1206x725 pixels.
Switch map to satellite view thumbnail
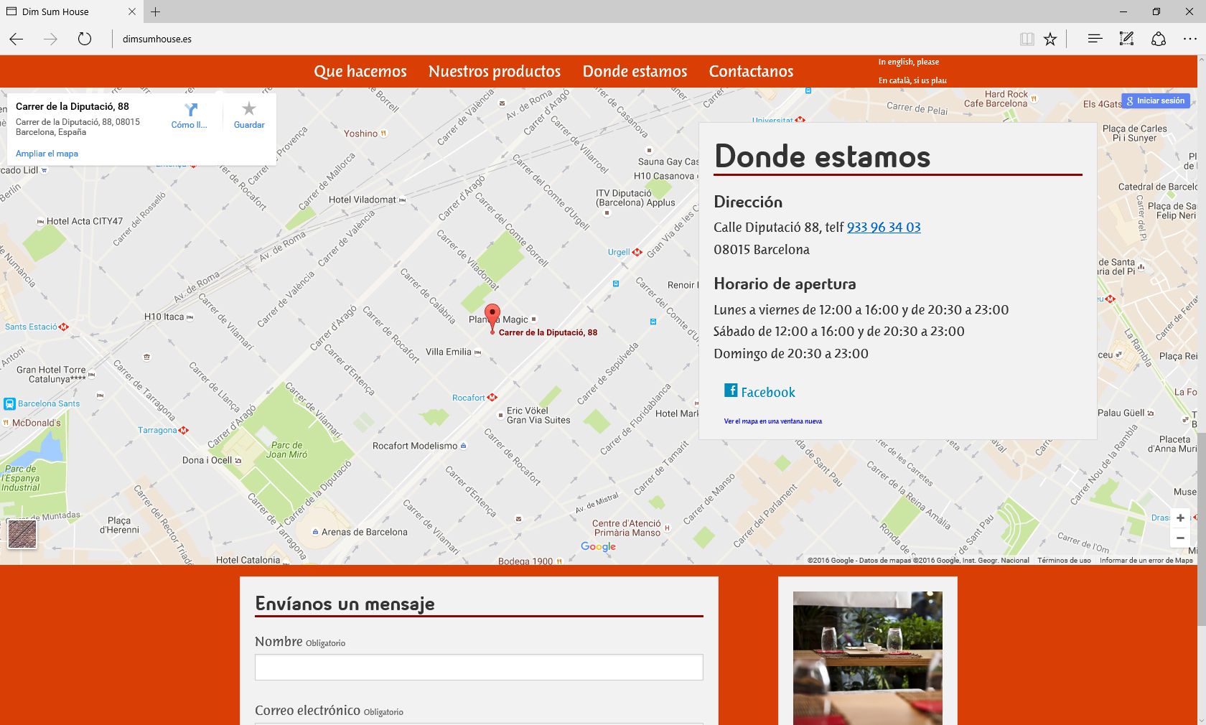(22, 534)
